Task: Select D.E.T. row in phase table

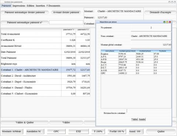Action: (136, 68)
